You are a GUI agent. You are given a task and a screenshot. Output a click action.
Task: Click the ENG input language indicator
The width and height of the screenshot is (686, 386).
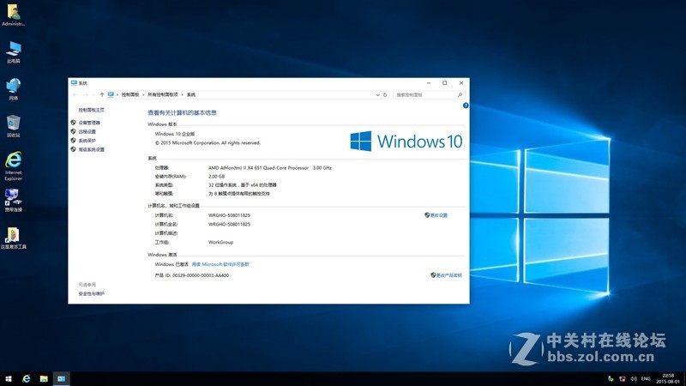click(x=646, y=379)
